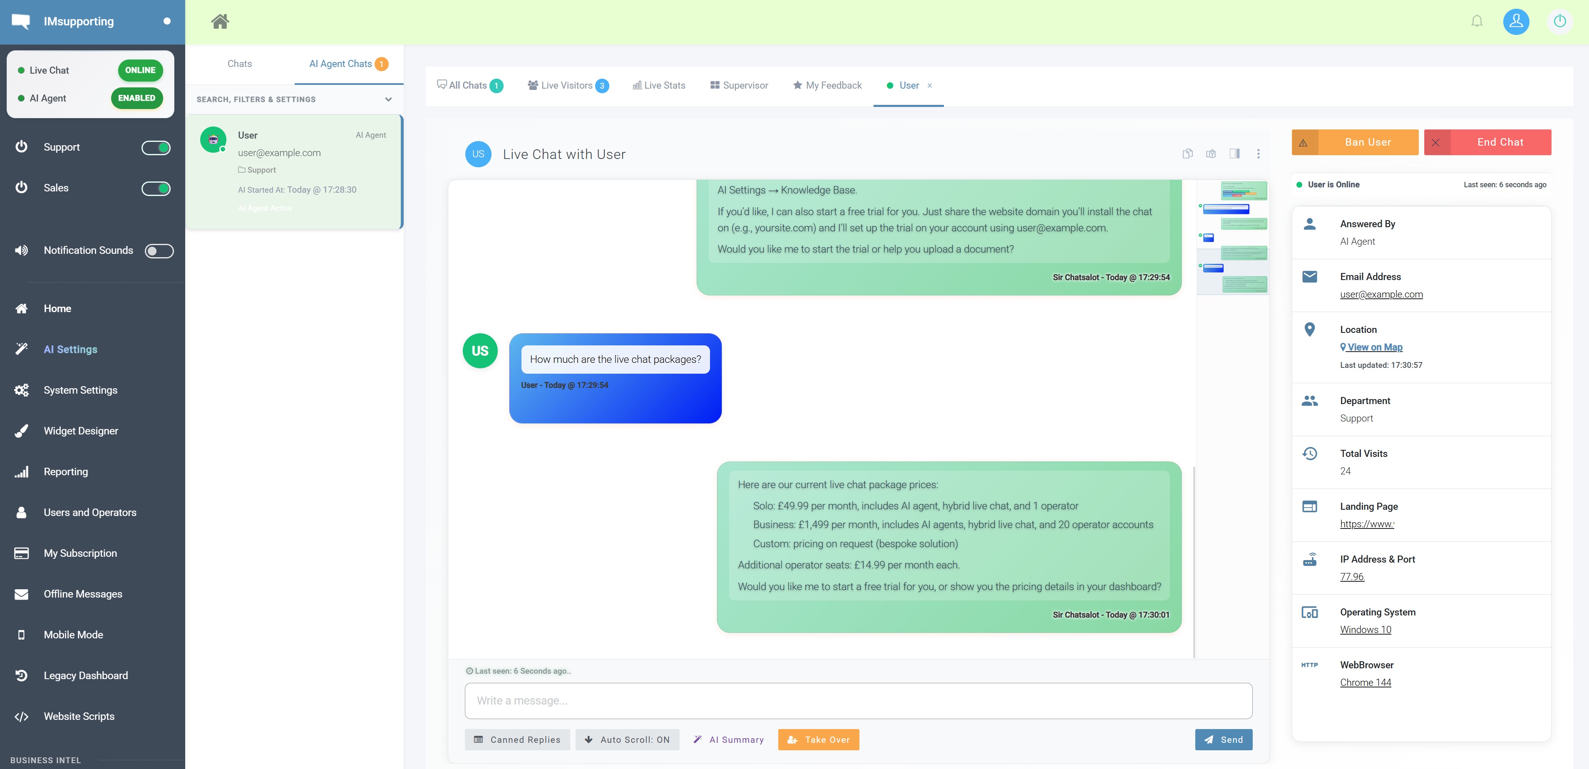Click the US avatar beside the user message
Screen dimensions: 1589x769
[480, 351]
